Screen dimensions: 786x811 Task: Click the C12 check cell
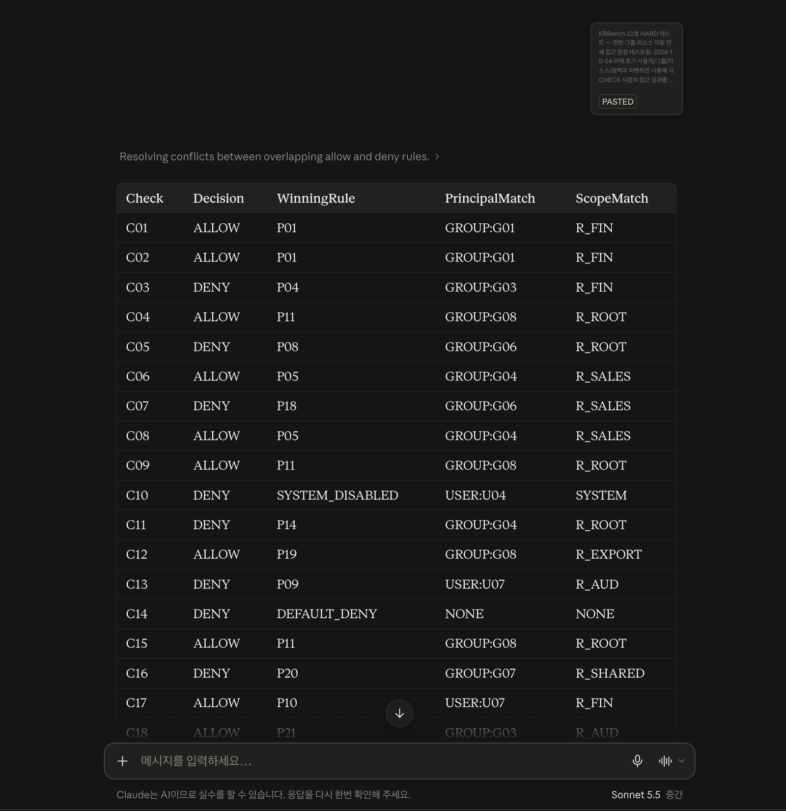point(137,554)
